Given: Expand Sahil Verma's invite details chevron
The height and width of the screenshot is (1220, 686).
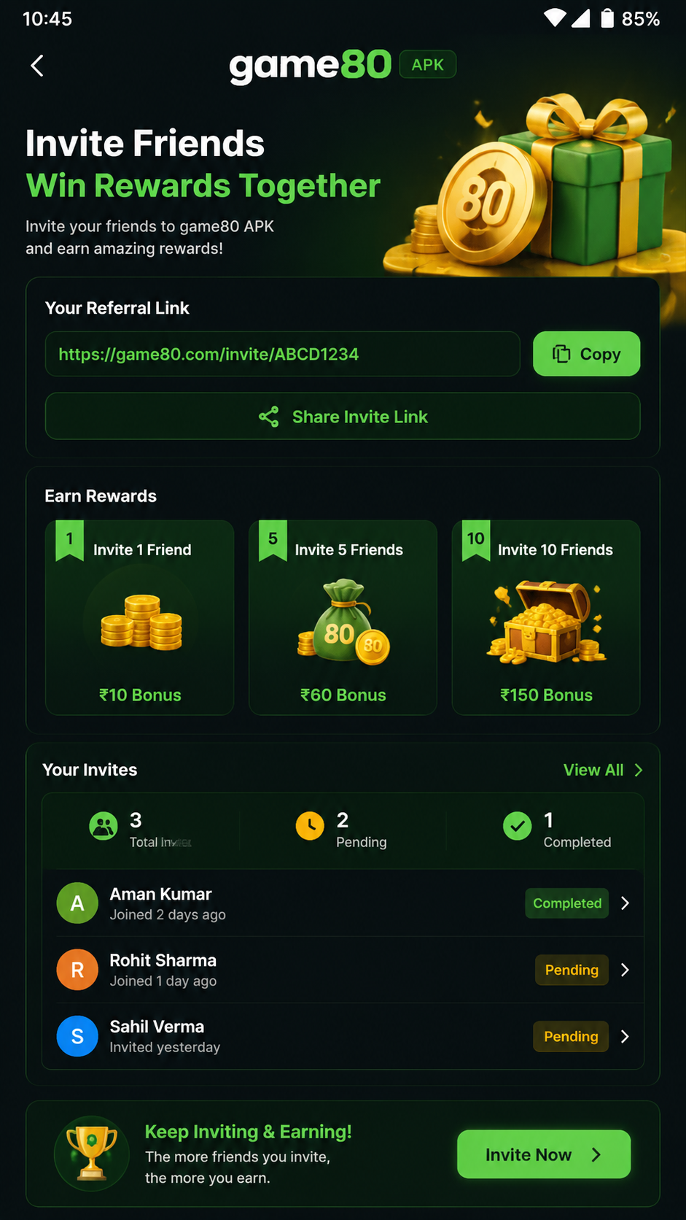Looking at the screenshot, I should point(625,1036).
